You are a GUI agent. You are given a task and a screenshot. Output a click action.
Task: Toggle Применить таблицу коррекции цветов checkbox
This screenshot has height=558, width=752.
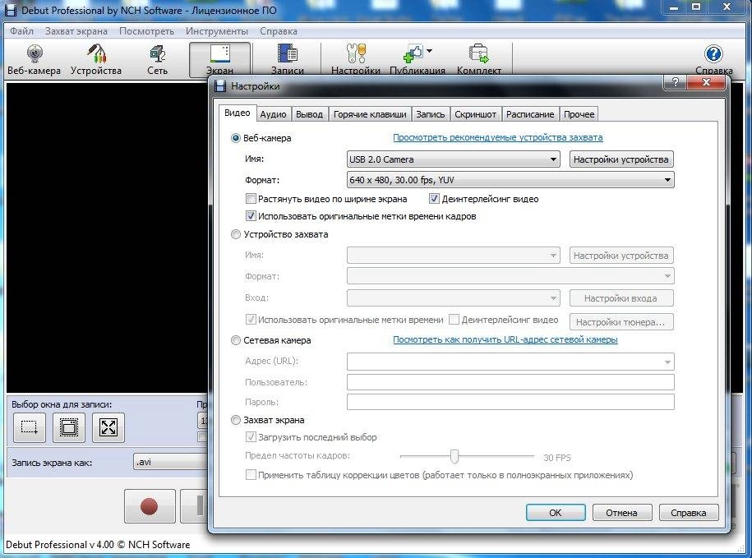tap(251, 475)
